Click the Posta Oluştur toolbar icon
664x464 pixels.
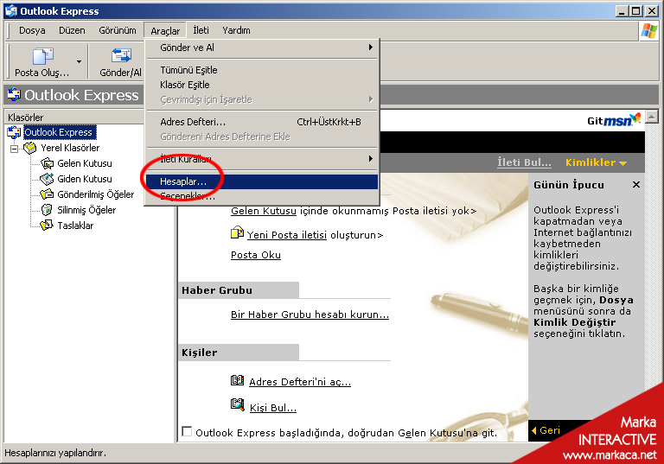[42, 56]
